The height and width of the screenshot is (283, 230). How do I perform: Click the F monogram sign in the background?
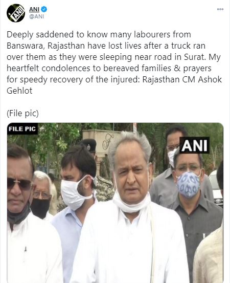pos(108,141)
